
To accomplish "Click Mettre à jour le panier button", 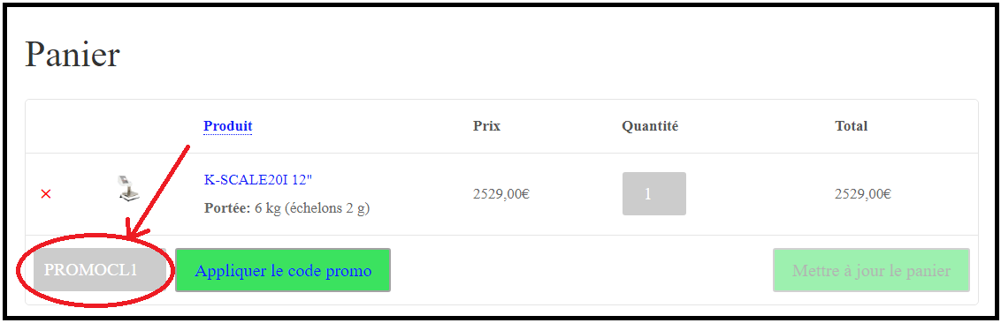I will 871,270.
